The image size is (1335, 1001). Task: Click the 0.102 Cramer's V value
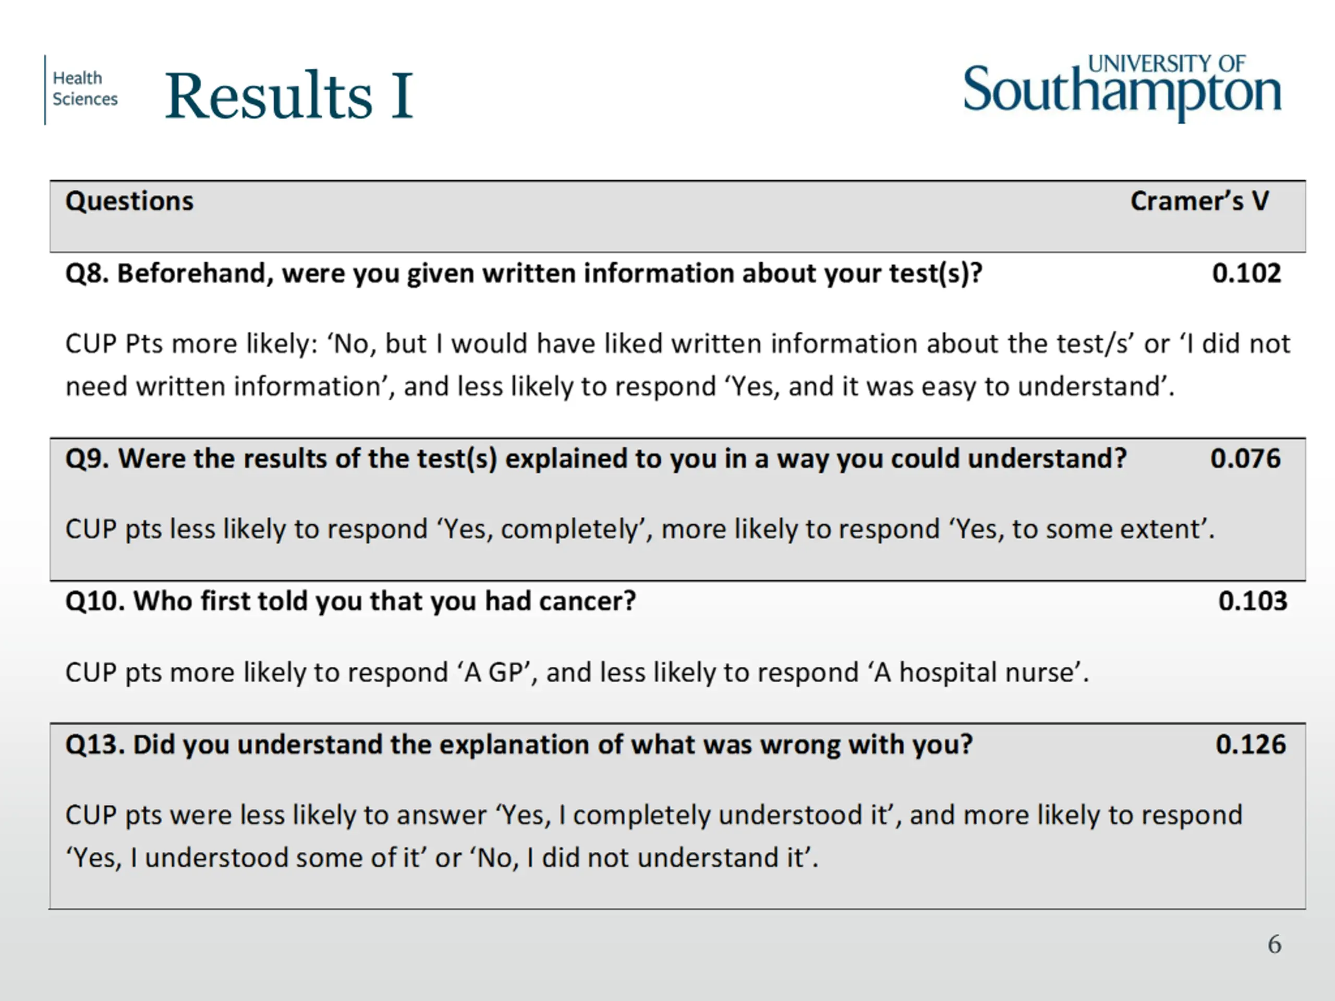(x=1246, y=273)
